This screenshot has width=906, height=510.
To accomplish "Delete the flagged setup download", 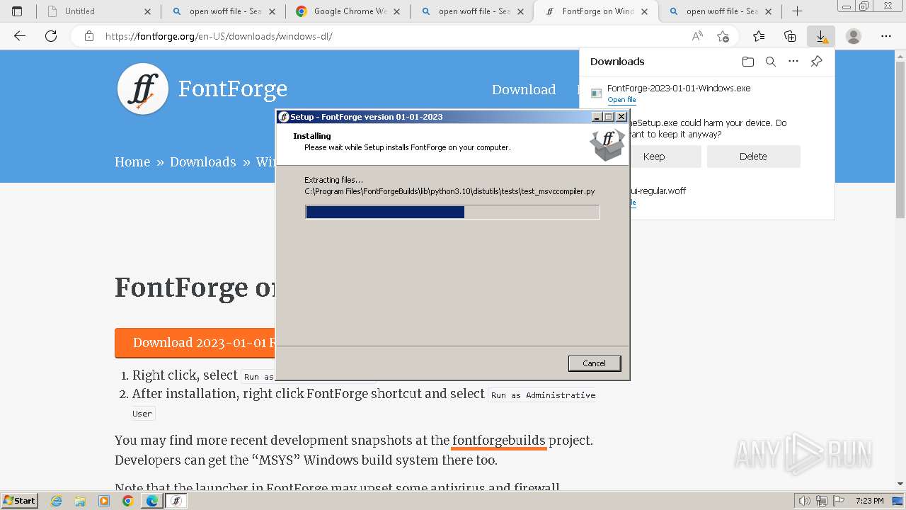I will 753,157.
